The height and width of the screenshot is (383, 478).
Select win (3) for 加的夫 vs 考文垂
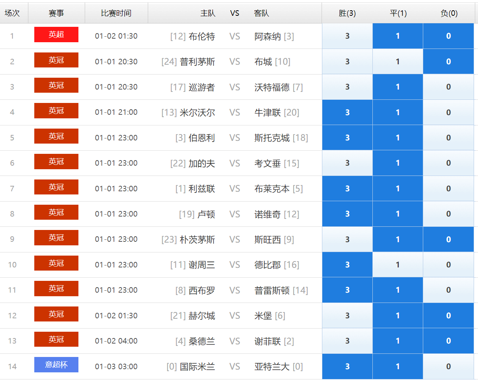pos(347,163)
